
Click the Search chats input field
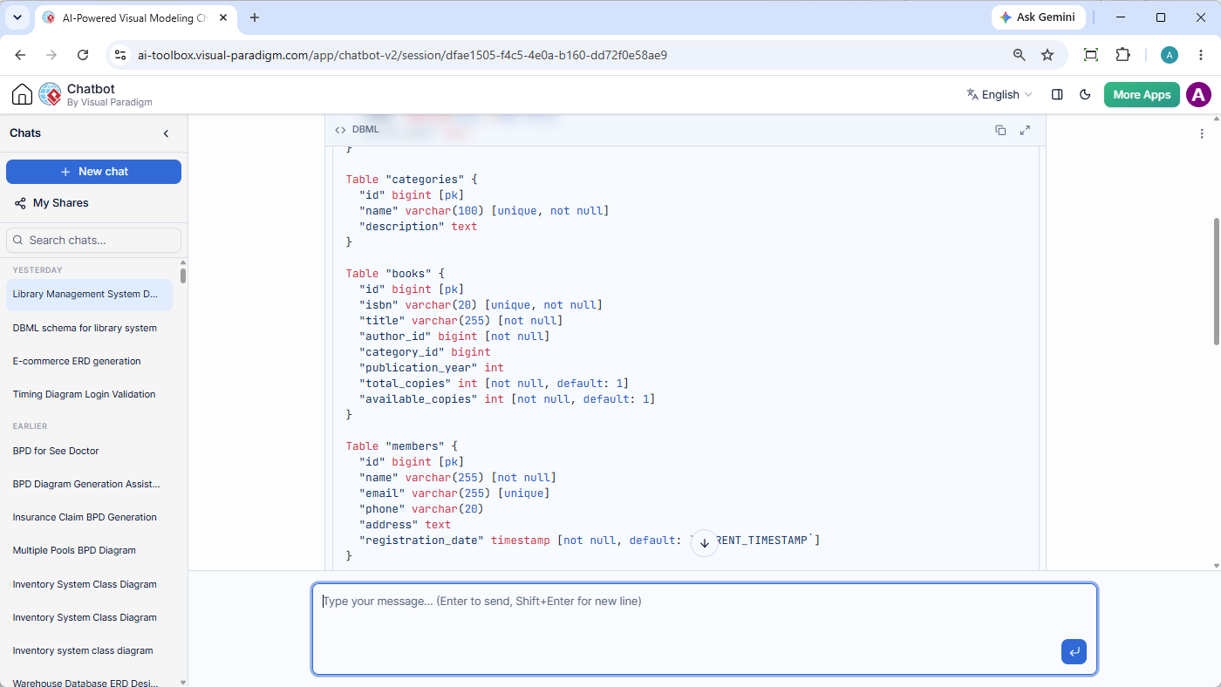click(x=93, y=240)
